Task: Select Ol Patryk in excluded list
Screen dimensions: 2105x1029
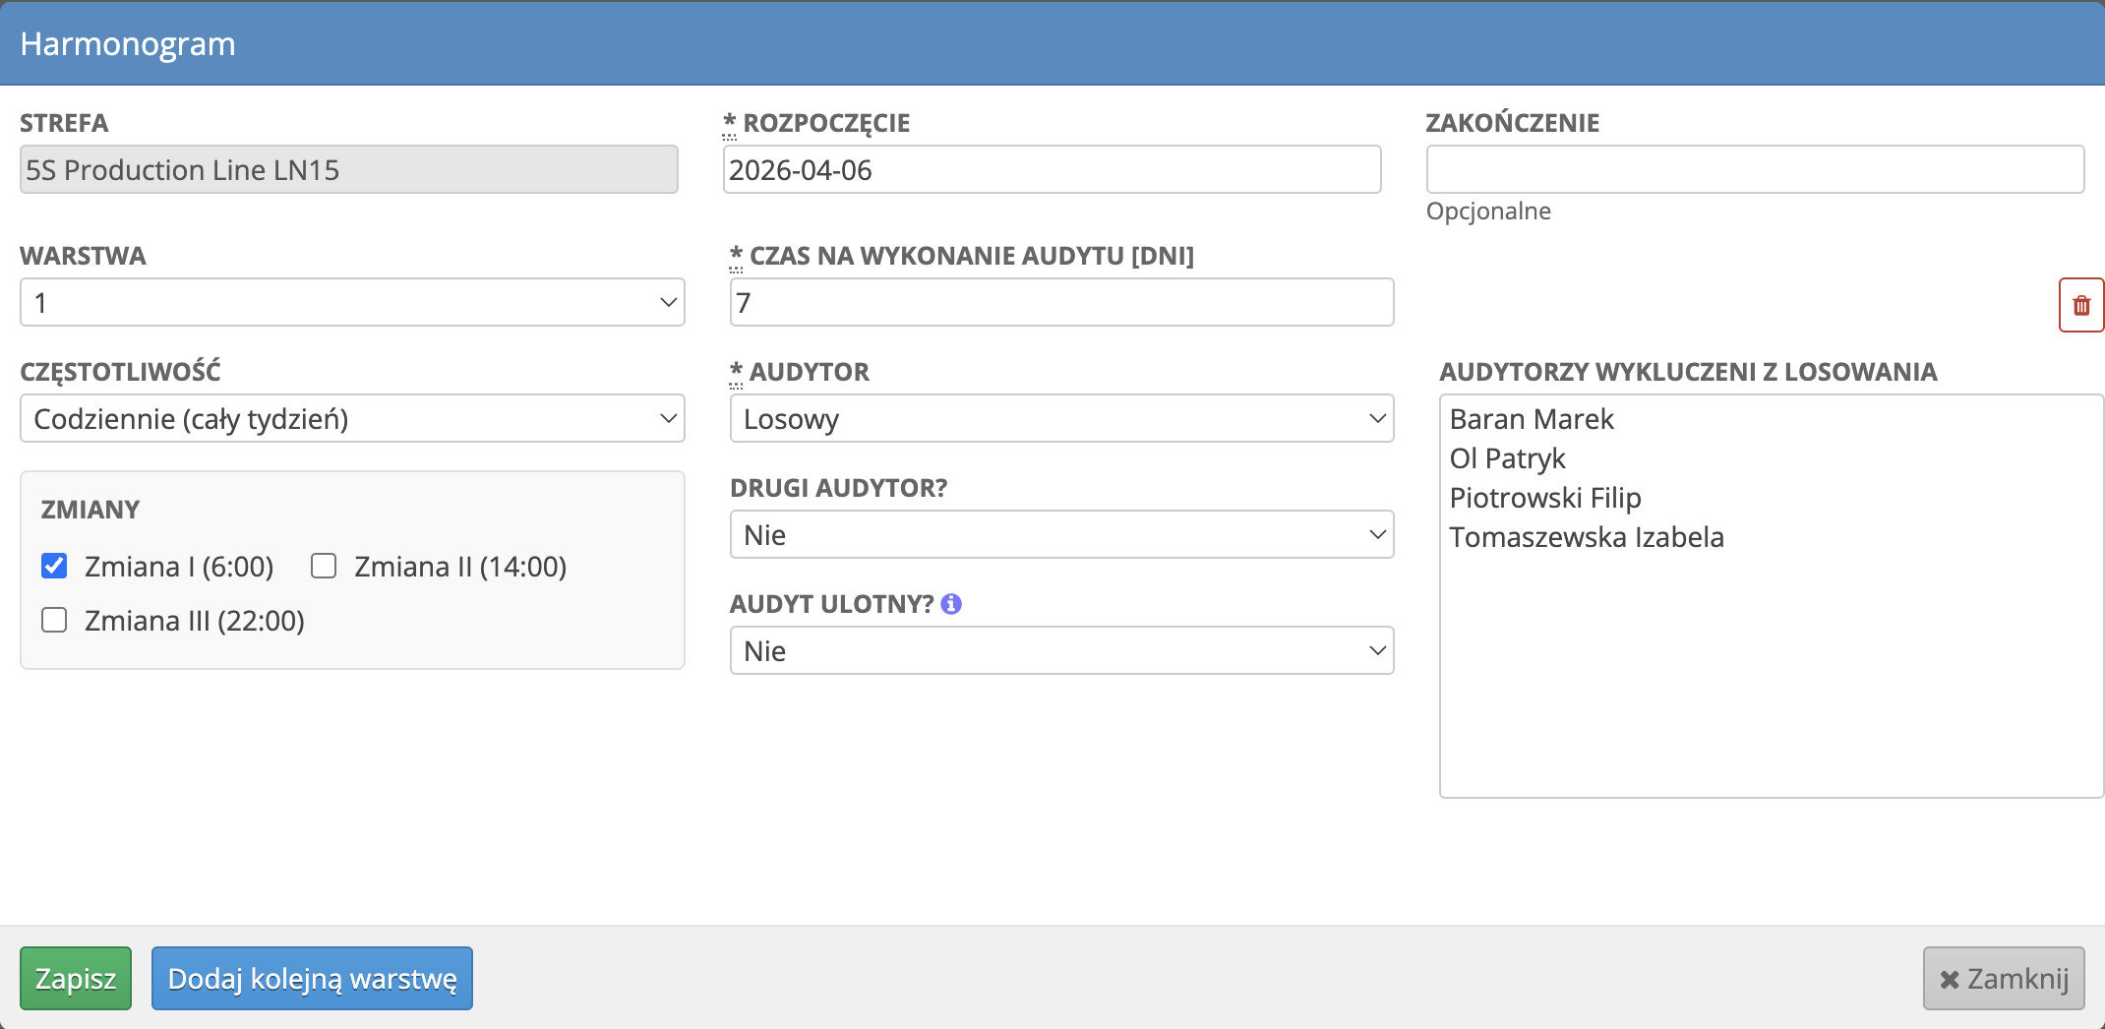Action: pos(1507,458)
